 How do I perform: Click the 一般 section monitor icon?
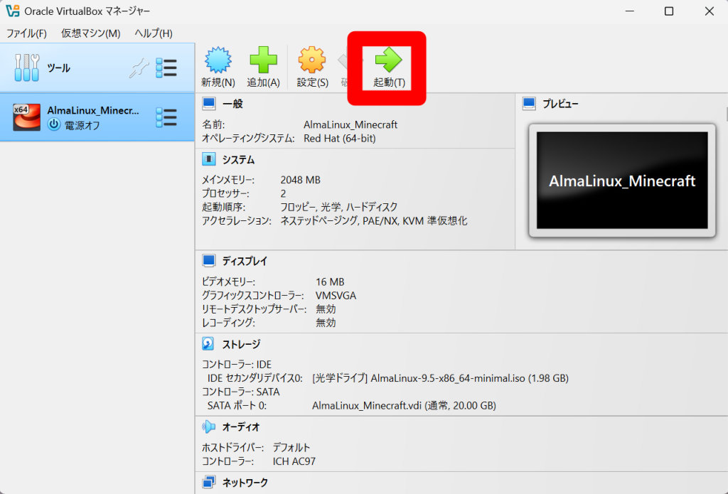coord(209,104)
